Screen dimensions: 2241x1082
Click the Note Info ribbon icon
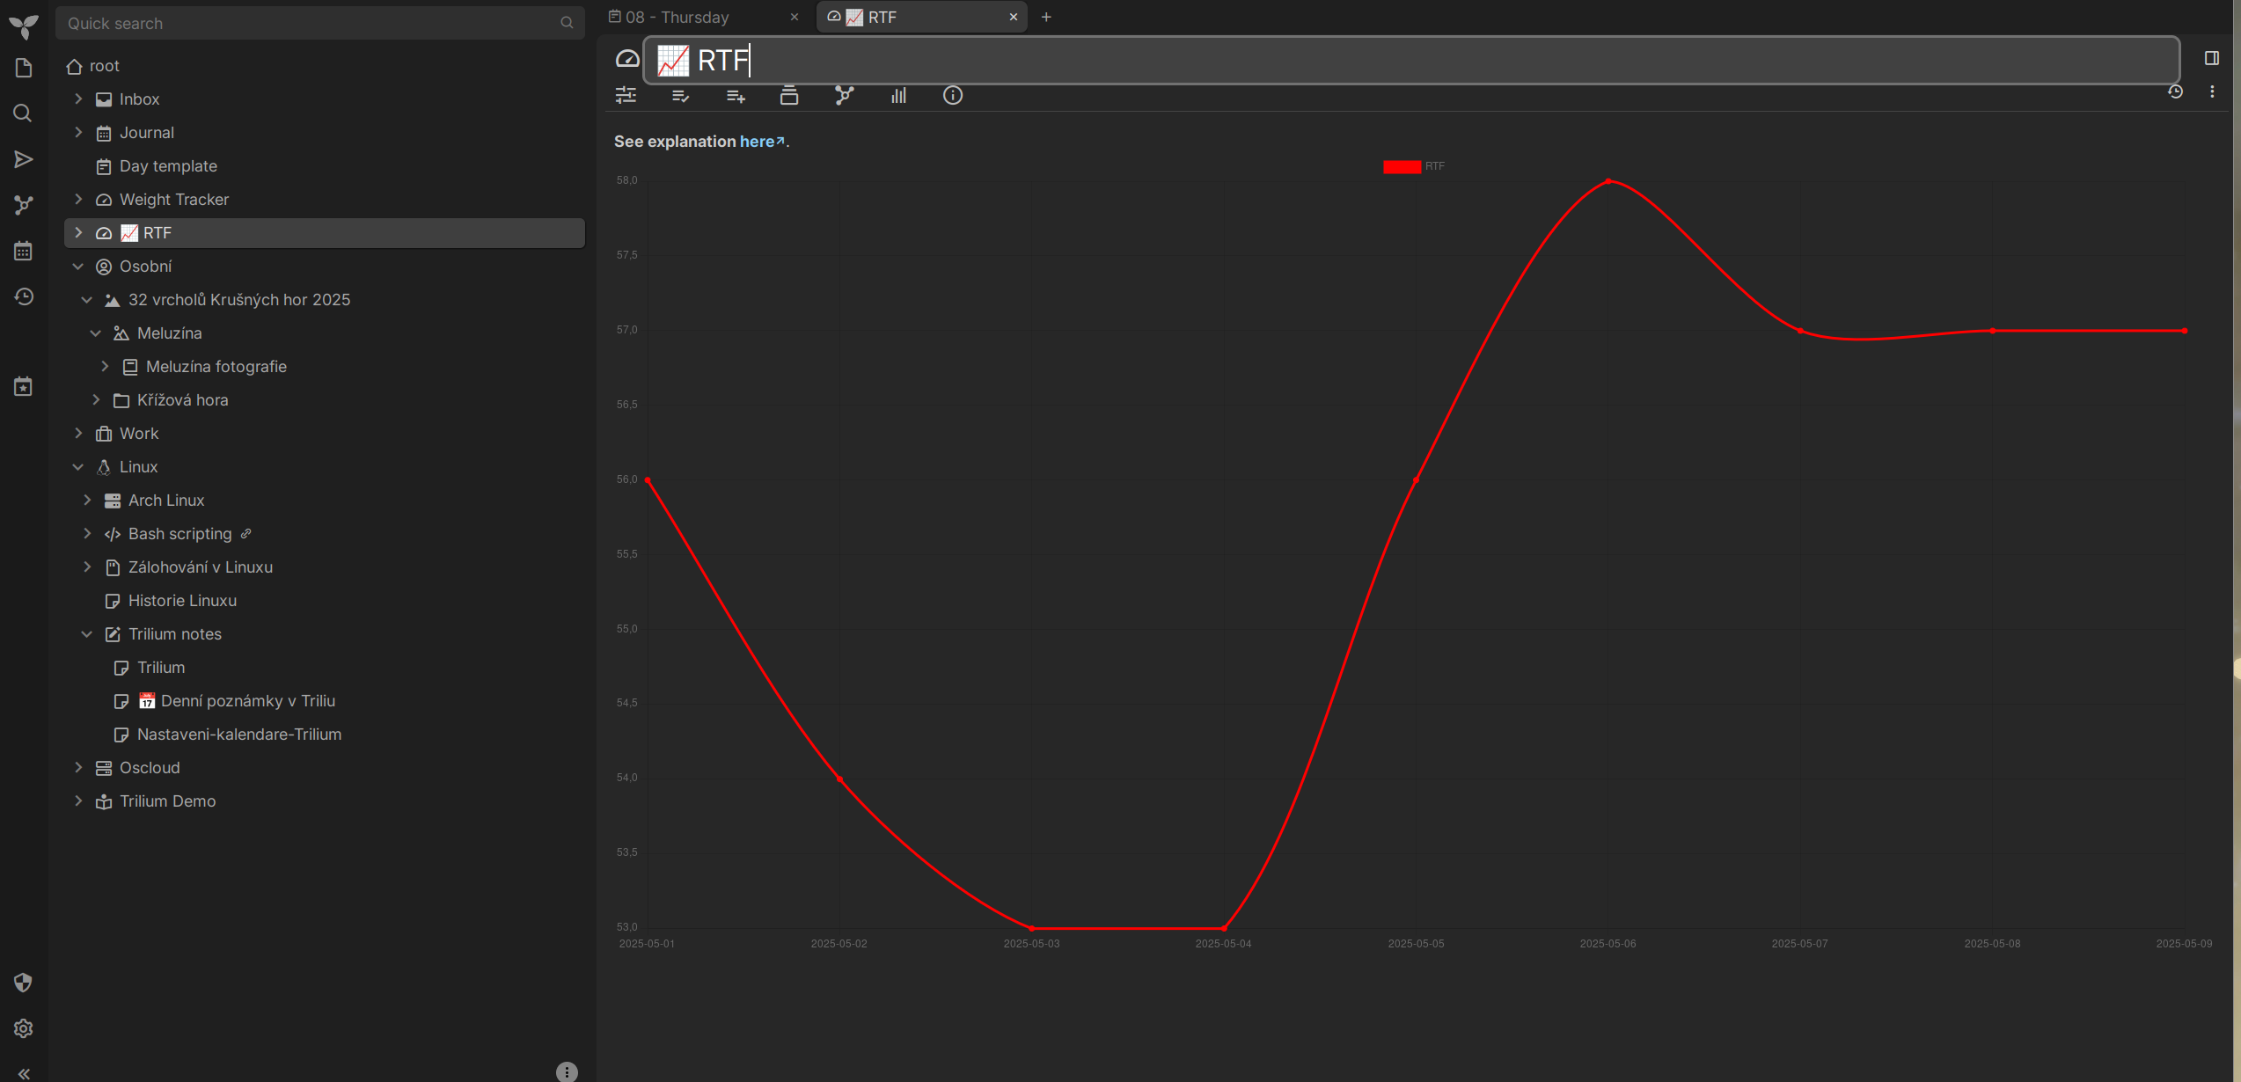952,95
